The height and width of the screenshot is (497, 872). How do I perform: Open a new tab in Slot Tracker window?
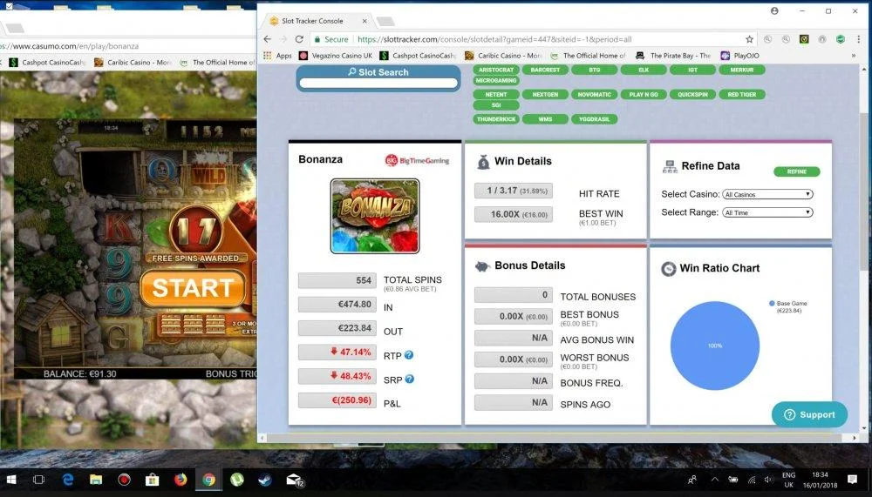point(385,22)
